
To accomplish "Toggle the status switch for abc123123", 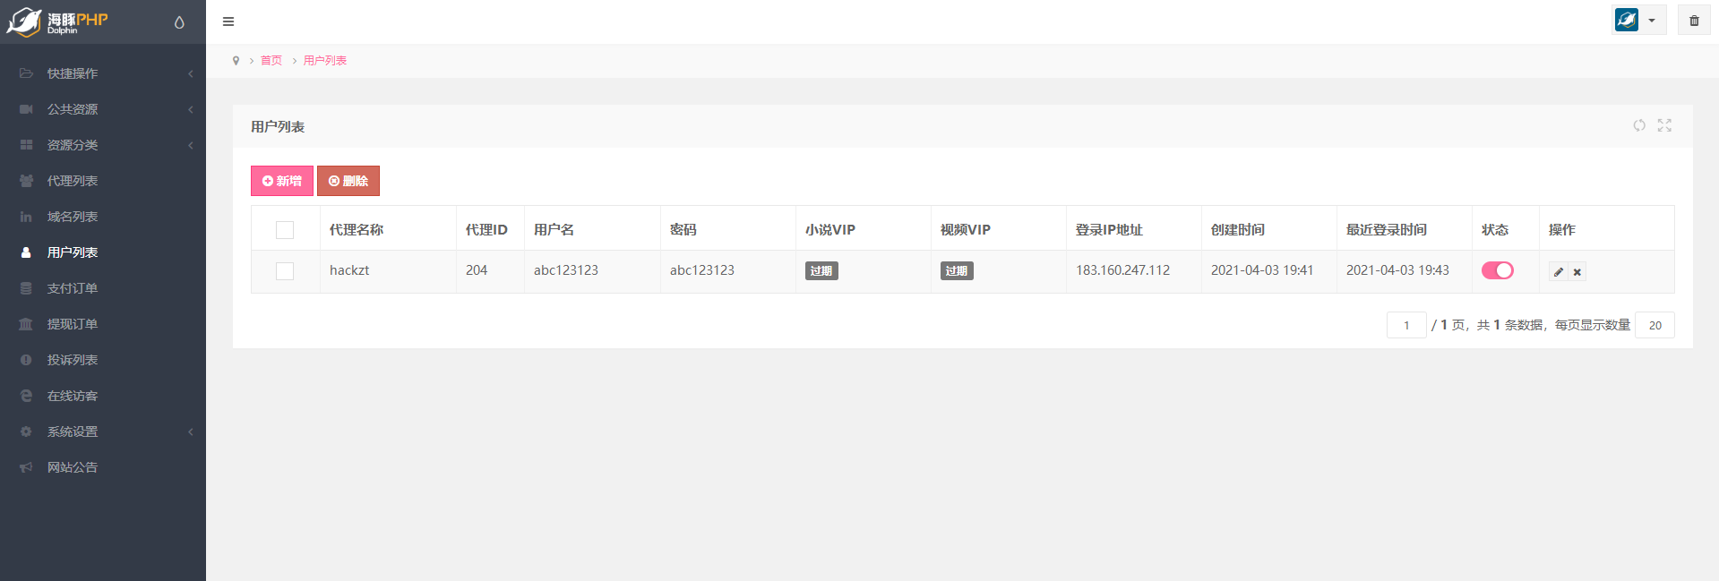I will point(1497,270).
